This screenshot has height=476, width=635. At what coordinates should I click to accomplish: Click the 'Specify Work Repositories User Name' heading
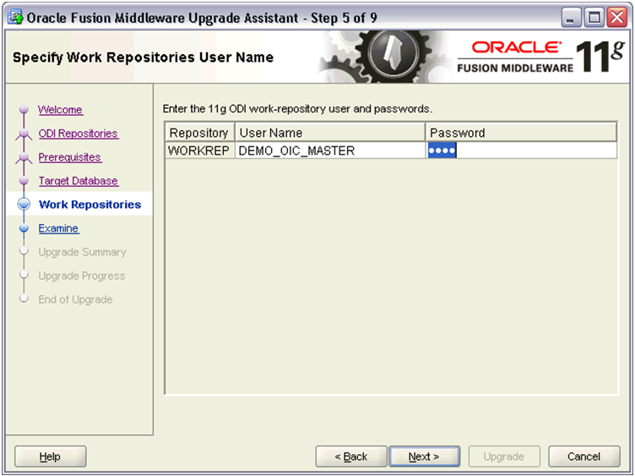click(x=143, y=57)
